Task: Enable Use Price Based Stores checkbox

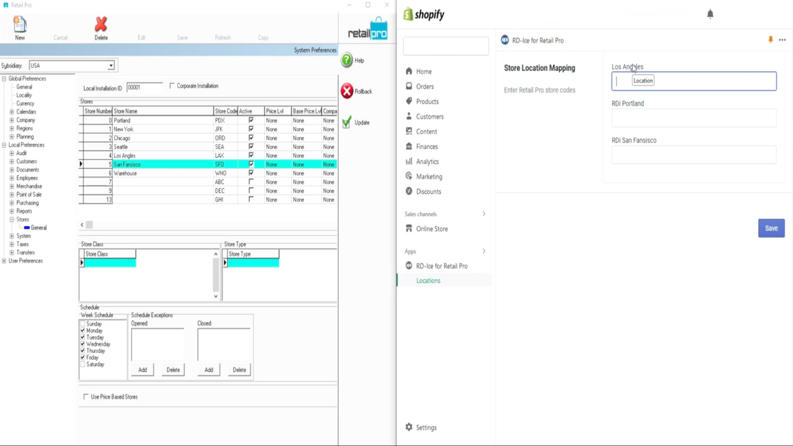Action: pos(86,396)
